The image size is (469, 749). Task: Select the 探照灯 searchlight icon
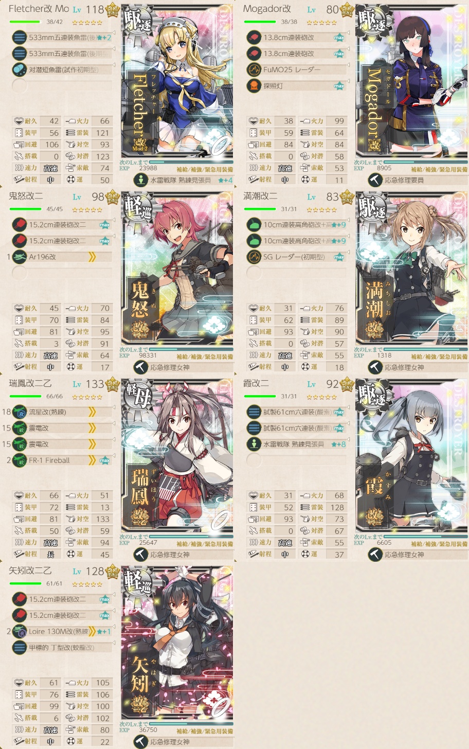(x=254, y=86)
